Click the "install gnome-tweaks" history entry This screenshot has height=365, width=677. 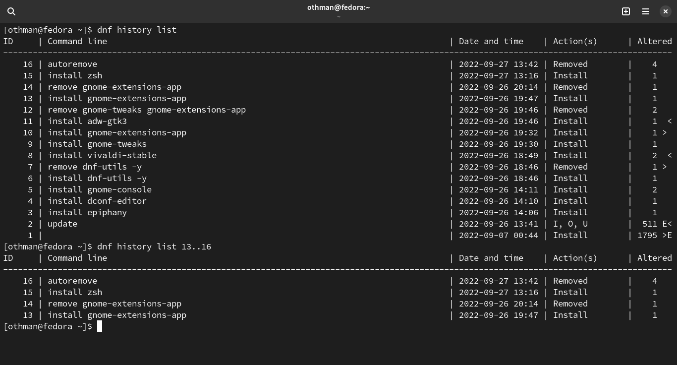(97, 144)
